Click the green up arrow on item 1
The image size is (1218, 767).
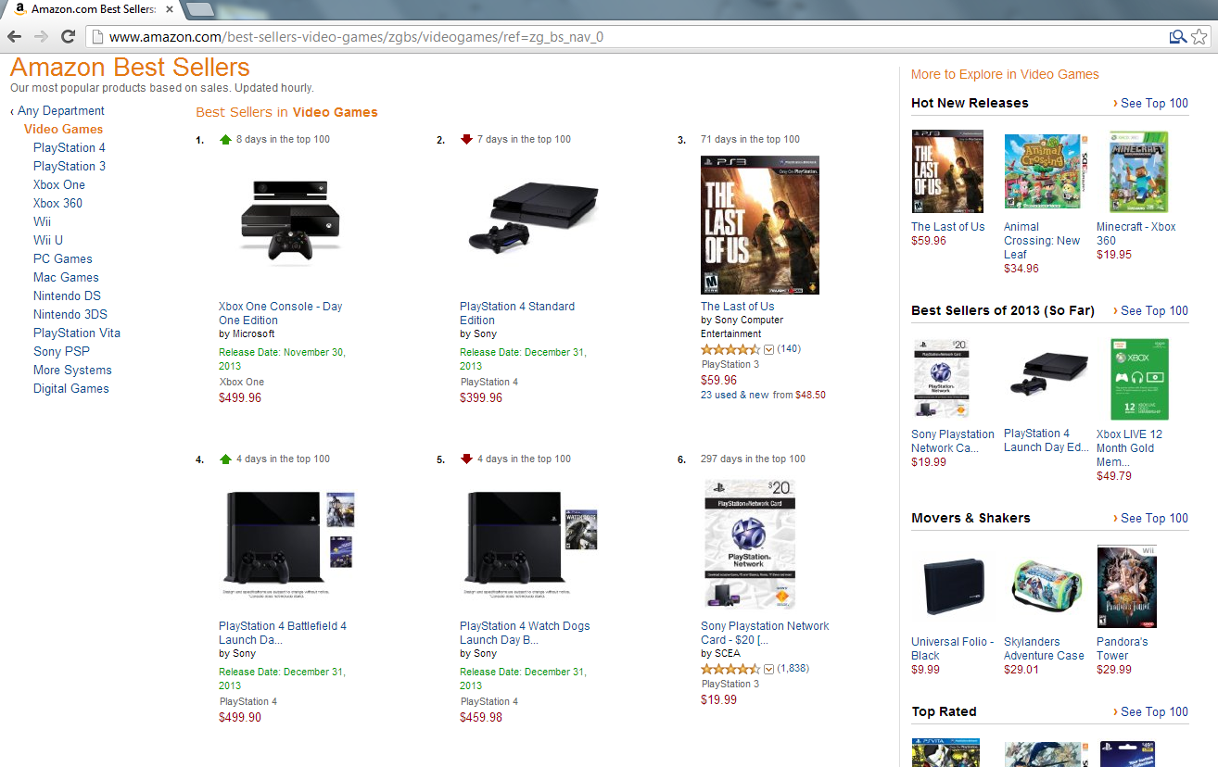pyautogui.click(x=225, y=139)
